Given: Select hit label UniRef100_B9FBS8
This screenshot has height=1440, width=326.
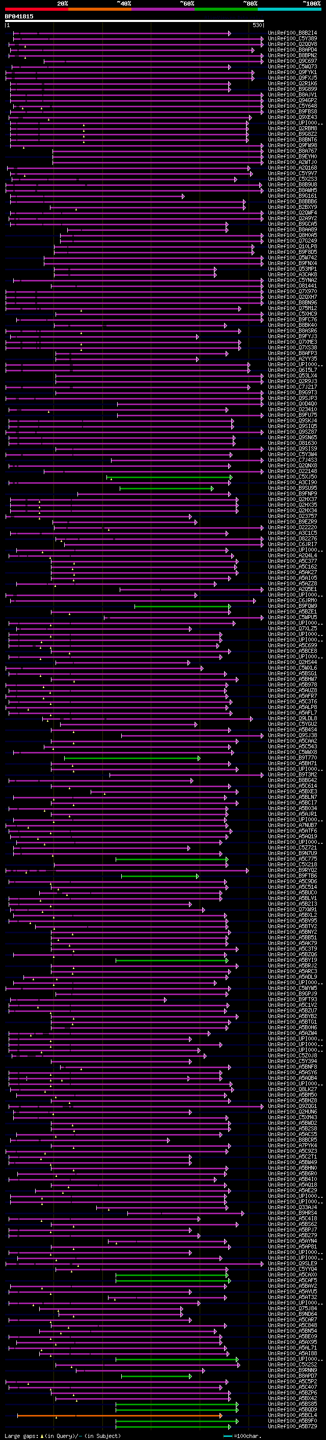Looking at the screenshot, I should pos(292,111).
